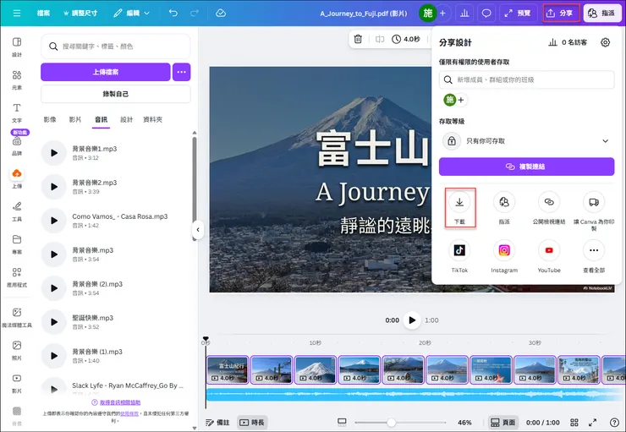
Task: Expand the 只有你可存取 access level dropdown
Action: (526, 141)
